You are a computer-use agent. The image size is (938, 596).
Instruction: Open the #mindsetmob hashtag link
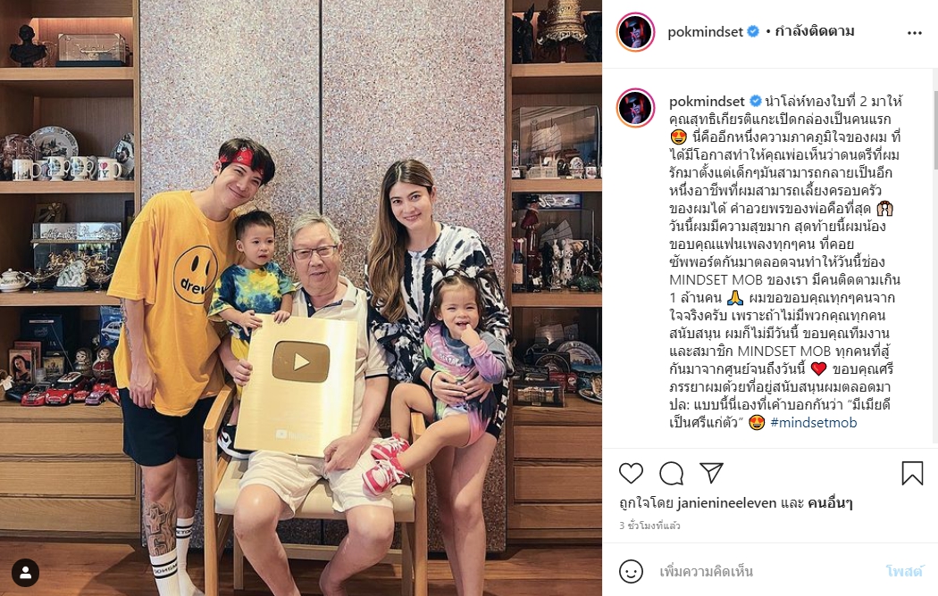pyautogui.click(x=814, y=422)
